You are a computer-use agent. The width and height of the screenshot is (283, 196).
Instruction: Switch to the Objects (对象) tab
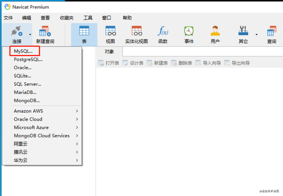pos(109,52)
